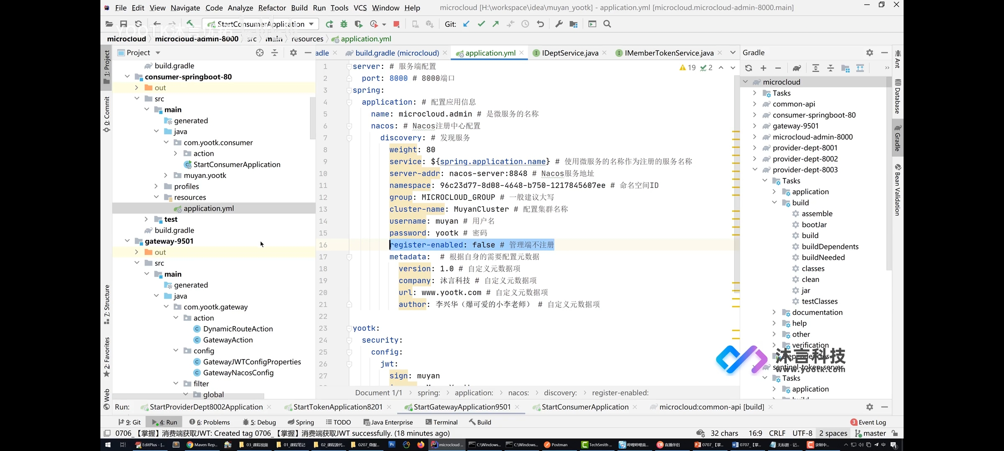Viewport: 1004px width, 451px height.
Task: Click the Git commit icon in toolbar
Action: click(480, 24)
